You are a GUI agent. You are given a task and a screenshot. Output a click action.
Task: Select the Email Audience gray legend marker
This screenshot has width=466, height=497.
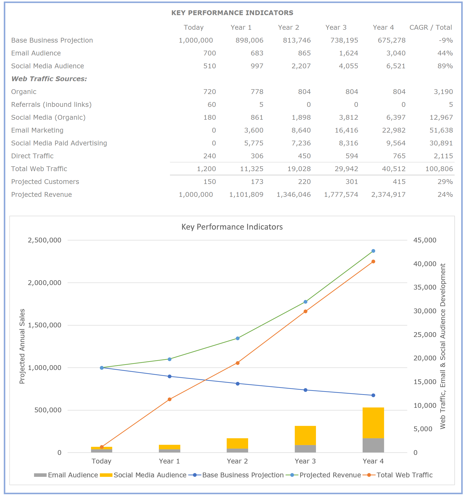tap(40, 475)
